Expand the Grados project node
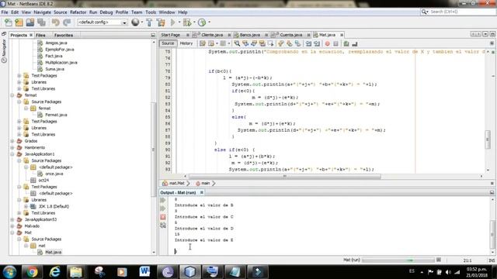The width and height of the screenshot is (497, 279). point(12,141)
